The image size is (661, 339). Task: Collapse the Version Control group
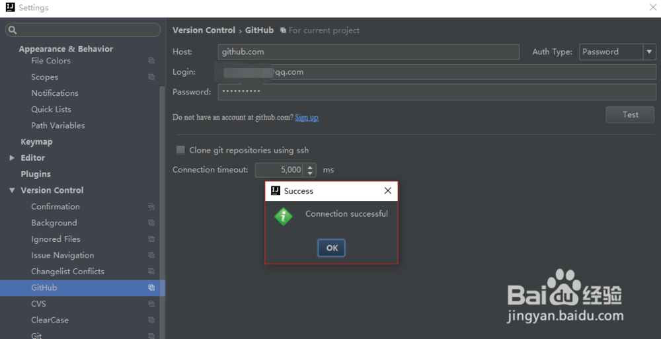12,190
